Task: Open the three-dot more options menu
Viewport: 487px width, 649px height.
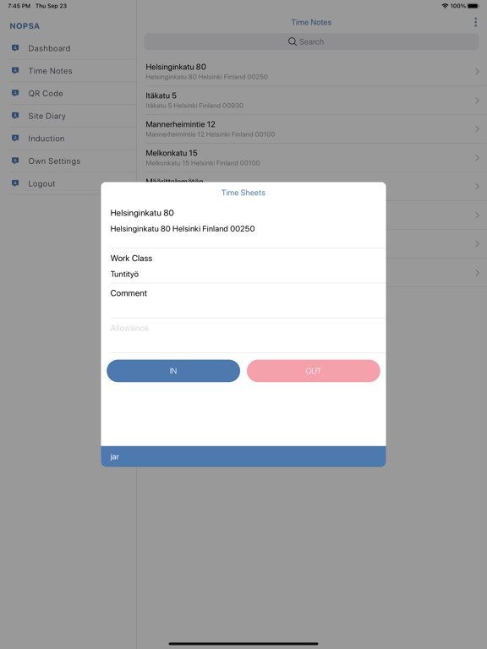Action: click(x=475, y=22)
